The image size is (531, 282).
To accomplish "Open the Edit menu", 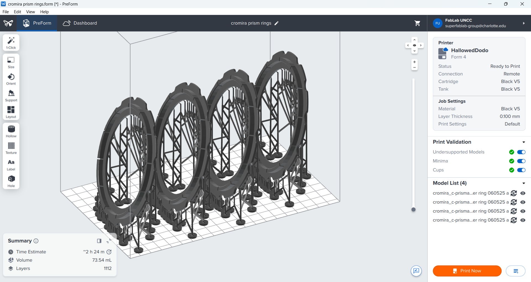I will [17, 12].
